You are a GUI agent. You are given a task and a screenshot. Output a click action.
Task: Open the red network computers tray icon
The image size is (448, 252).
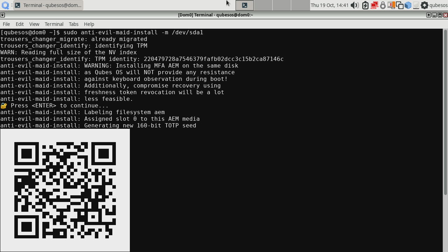[374, 5]
